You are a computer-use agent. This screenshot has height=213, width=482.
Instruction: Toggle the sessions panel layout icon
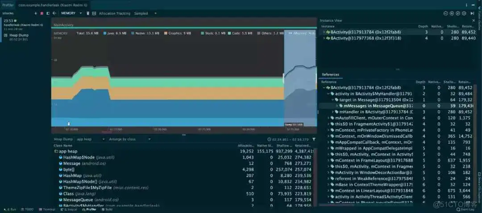point(48,13)
